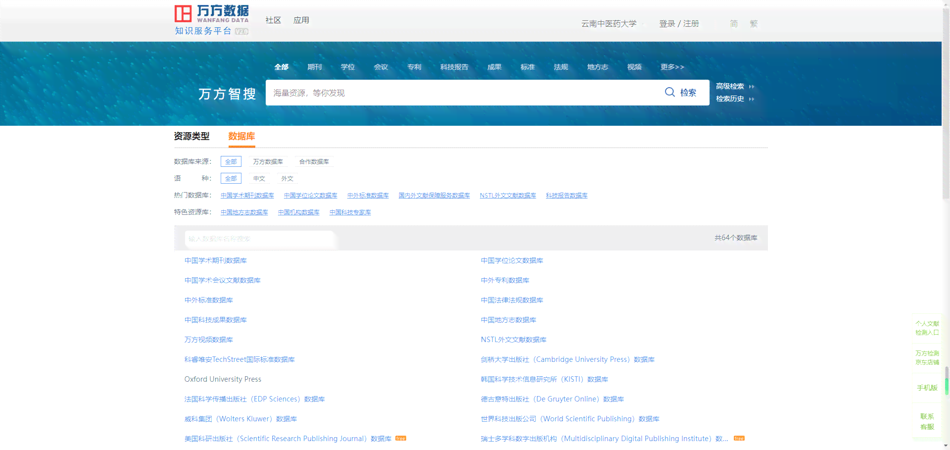This screenshot has height=450, width=950.
Task: Filter by 合作数据库 source
Action: [x=314, y=161]
